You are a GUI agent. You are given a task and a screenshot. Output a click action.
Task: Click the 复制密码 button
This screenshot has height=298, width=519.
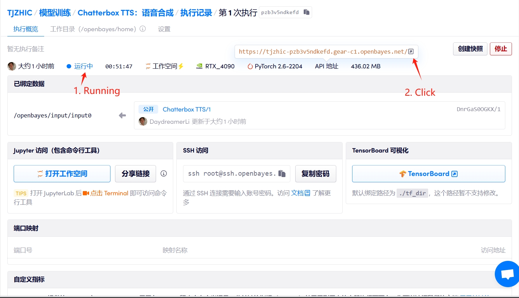[315, 174]
